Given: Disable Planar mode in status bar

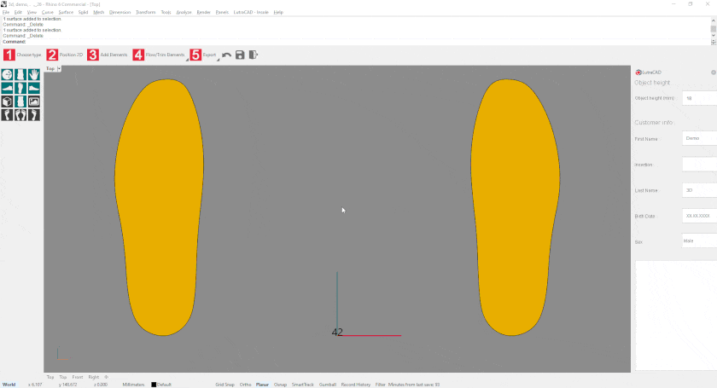Looking at the screenshot, I should [262, 385].
